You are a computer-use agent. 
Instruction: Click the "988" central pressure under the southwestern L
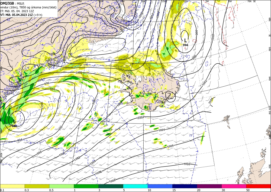click(14, 126)
